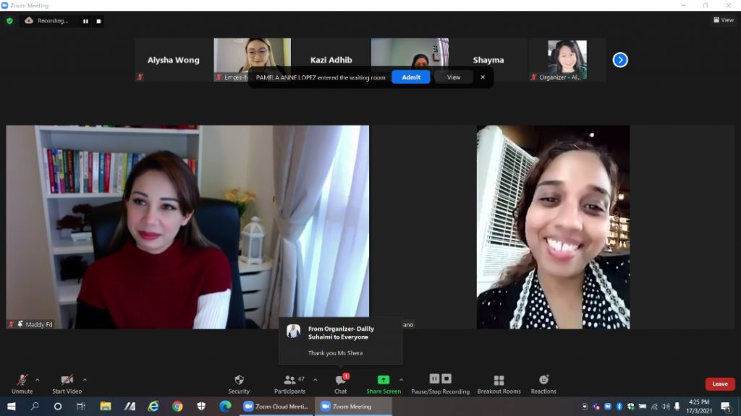Start the video camera
Image resolution: width=741 pixels, height=416 pixels.
[x=67, y=384]
